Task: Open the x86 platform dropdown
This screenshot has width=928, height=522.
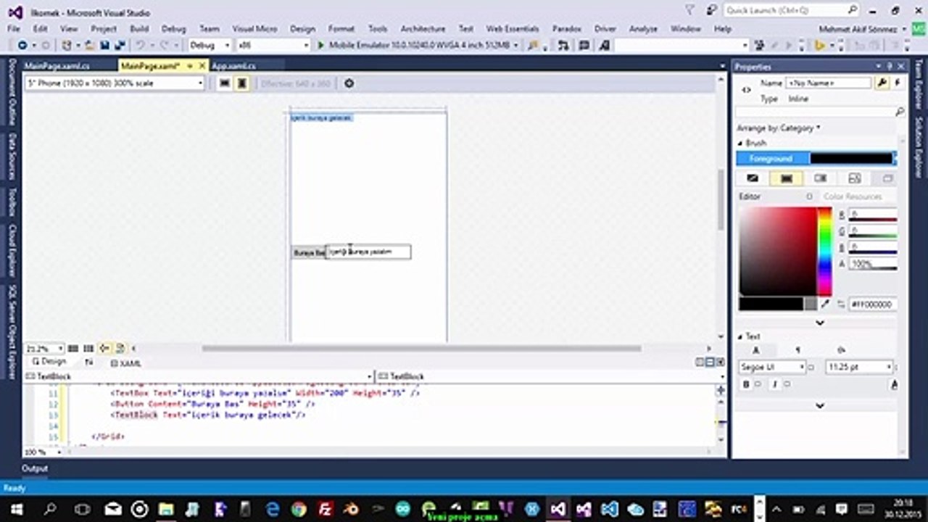Action: pyautogui.click(x=273, y=45)
